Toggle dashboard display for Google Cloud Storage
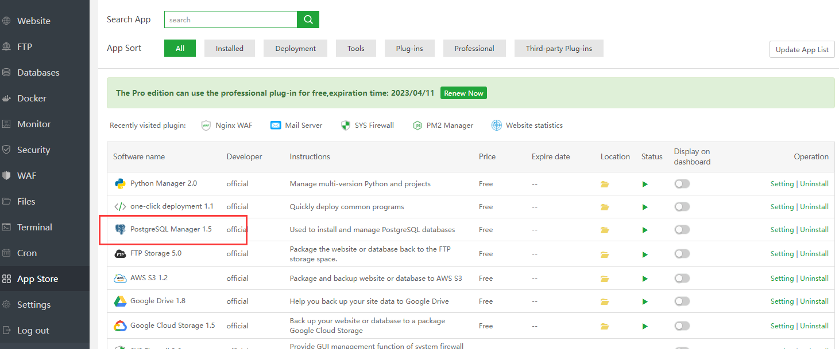 tap(682, 326)
